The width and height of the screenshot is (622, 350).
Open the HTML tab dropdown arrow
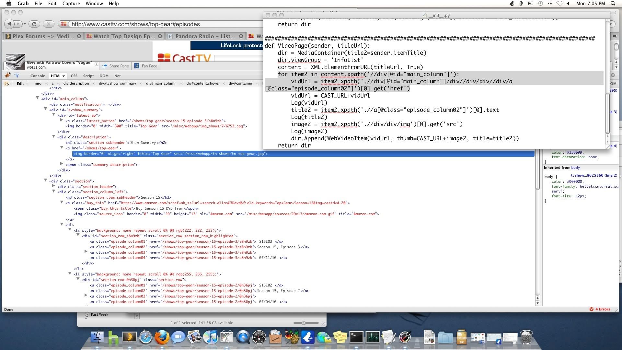point(63,76)
